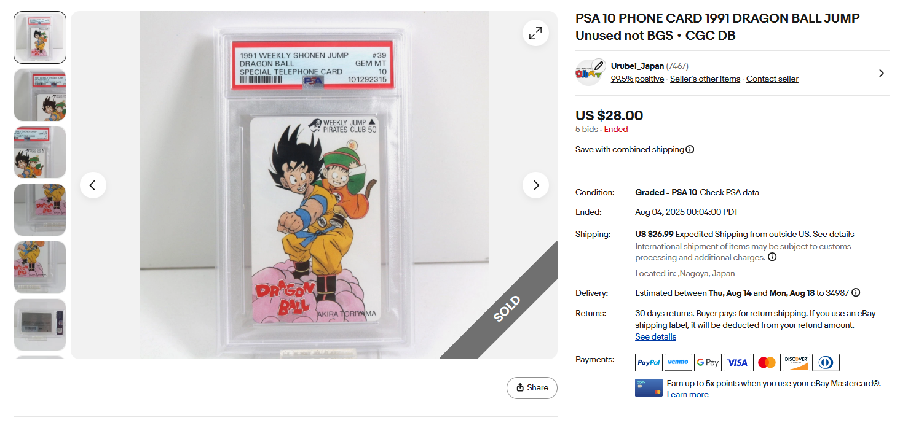Click the eBay Mastercard card icon
Image resolution: width=900 pixels, height=423 pixels.
(649, 388)
